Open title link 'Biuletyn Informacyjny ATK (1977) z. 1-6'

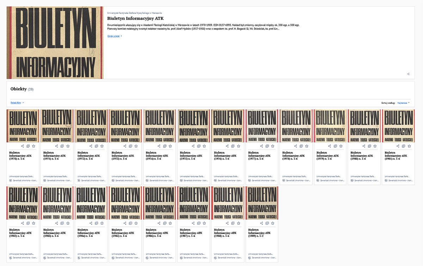point(259,156)
